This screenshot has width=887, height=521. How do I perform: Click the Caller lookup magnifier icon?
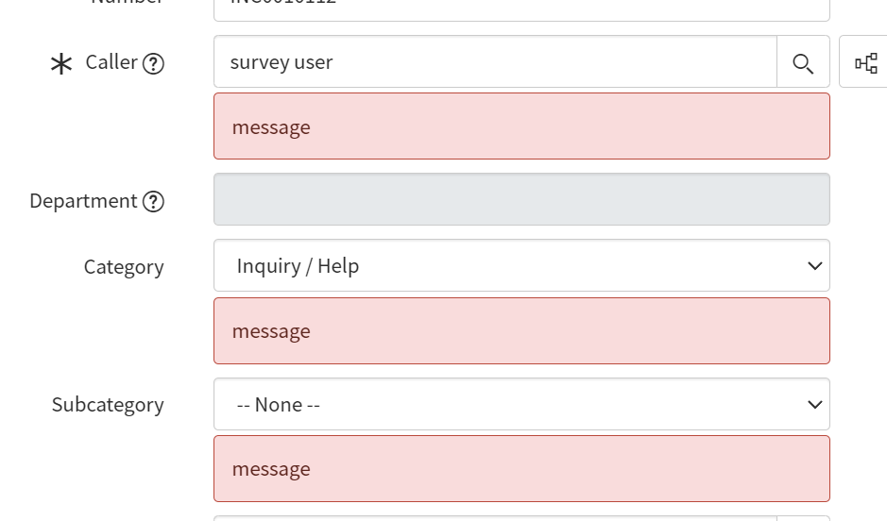(x=803, y=63)
